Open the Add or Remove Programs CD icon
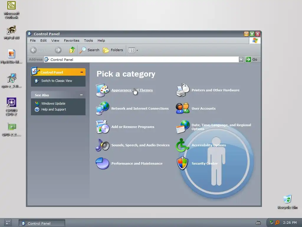This screenshot has height=227, width=302. (103, 127)
